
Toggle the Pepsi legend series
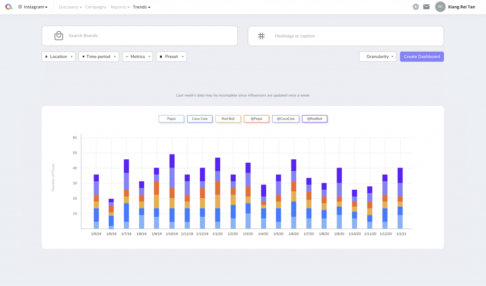(171, 119)
